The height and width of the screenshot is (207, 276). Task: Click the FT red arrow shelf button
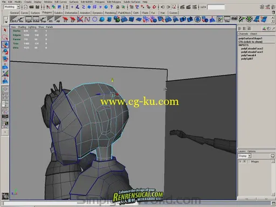coord(65,19)
